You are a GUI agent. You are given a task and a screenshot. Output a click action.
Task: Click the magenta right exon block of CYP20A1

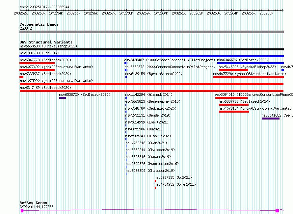coord(277,211)
